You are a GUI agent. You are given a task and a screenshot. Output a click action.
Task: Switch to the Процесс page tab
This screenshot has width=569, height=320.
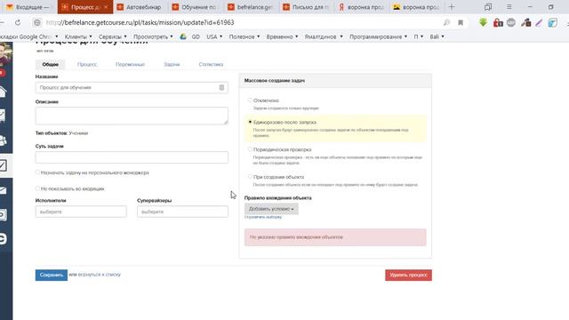[87, 64]
